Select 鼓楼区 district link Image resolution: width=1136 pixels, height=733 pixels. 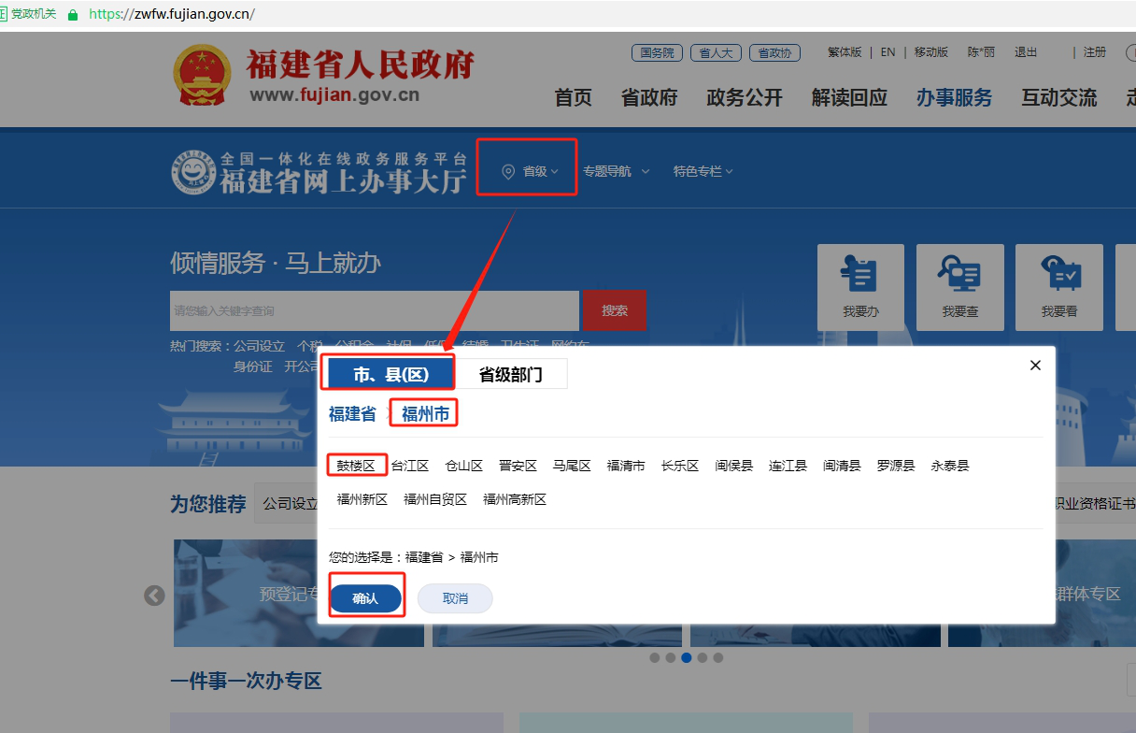356,465
